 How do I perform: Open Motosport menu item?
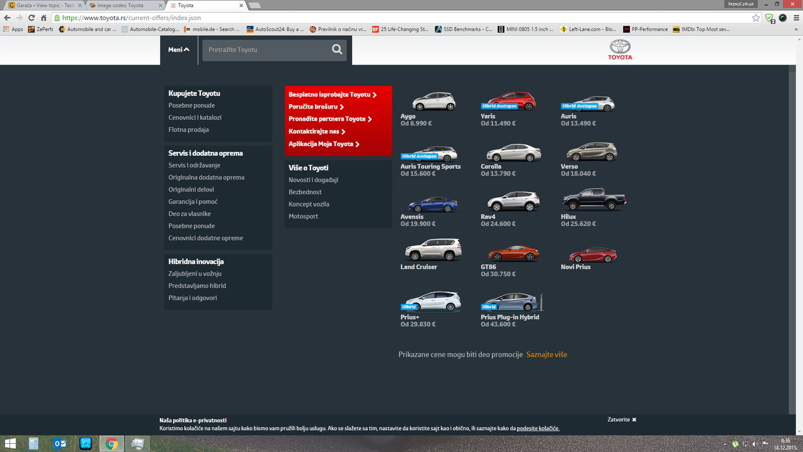(304, 216)
